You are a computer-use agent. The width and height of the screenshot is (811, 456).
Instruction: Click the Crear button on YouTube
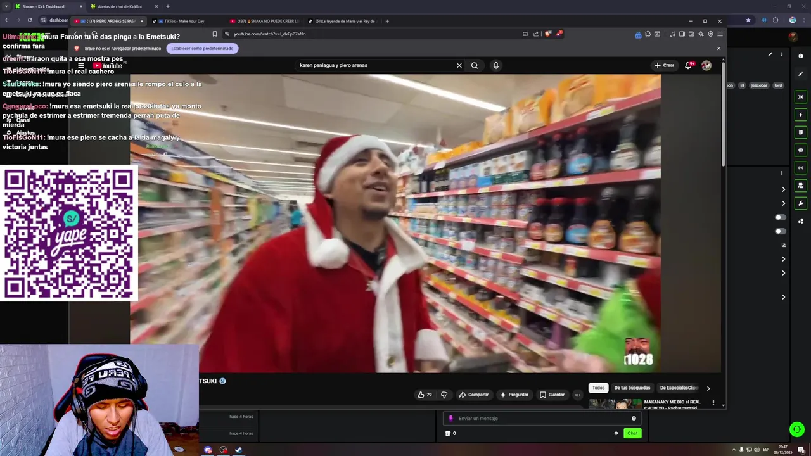coord(664,65)
